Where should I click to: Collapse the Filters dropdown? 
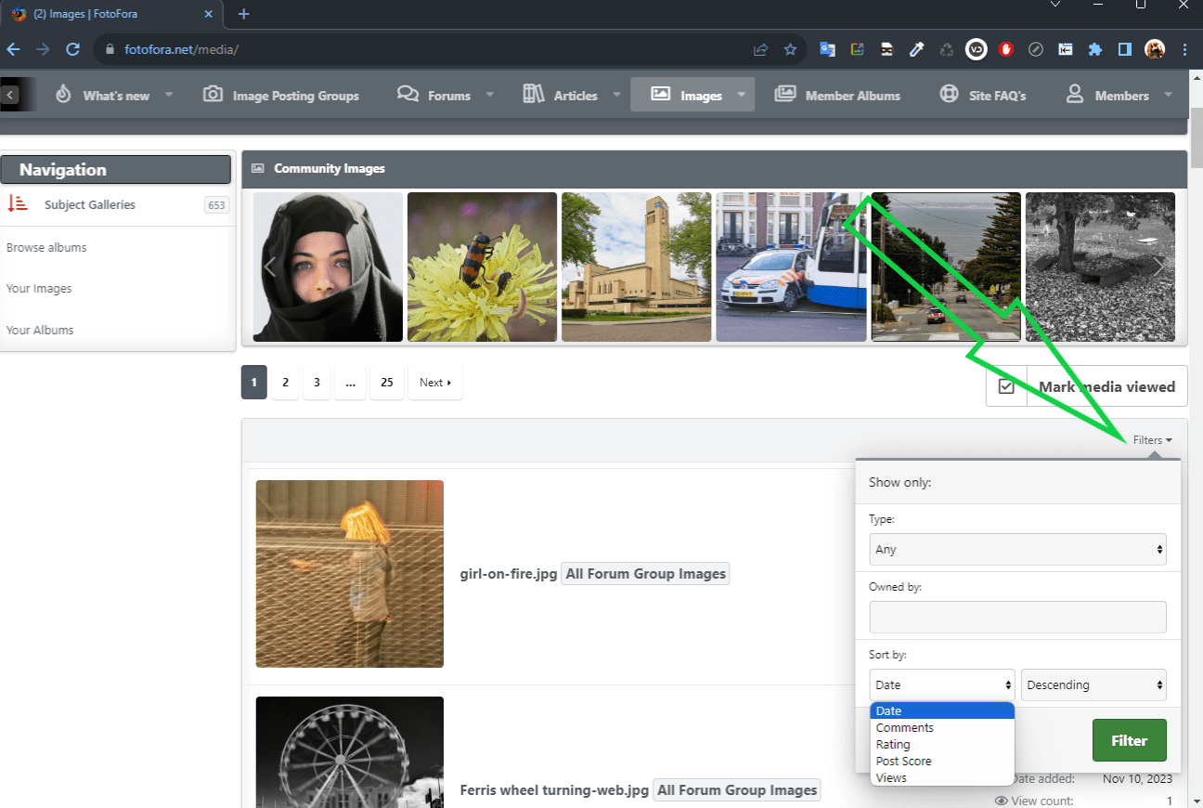(1153, 440)
